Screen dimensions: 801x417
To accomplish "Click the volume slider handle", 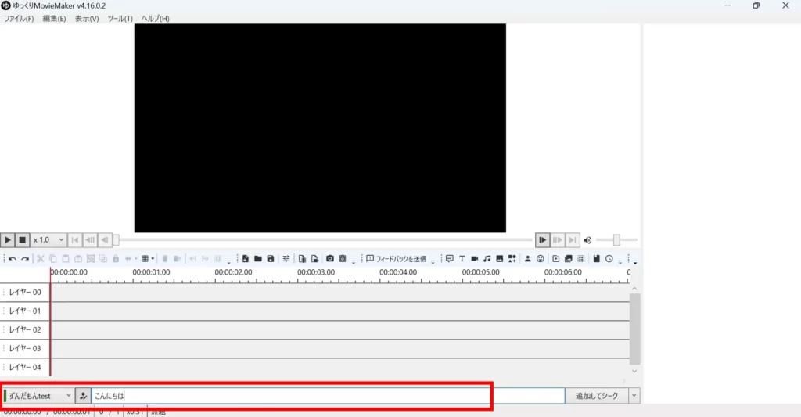I will click(x=616, y=239).
